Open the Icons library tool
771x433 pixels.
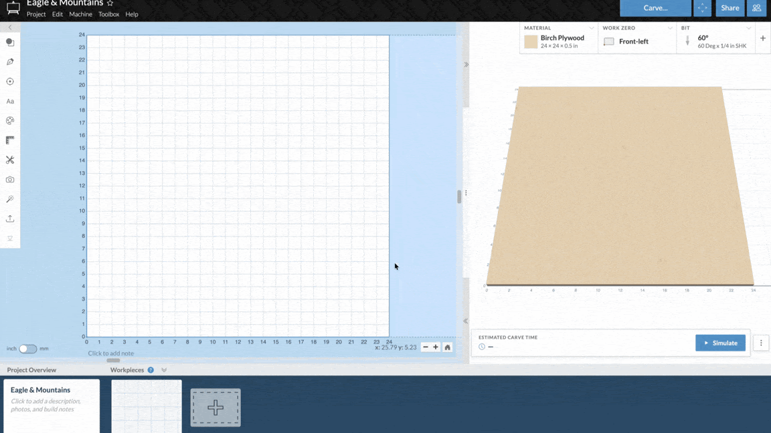click(x=10, y=82)
